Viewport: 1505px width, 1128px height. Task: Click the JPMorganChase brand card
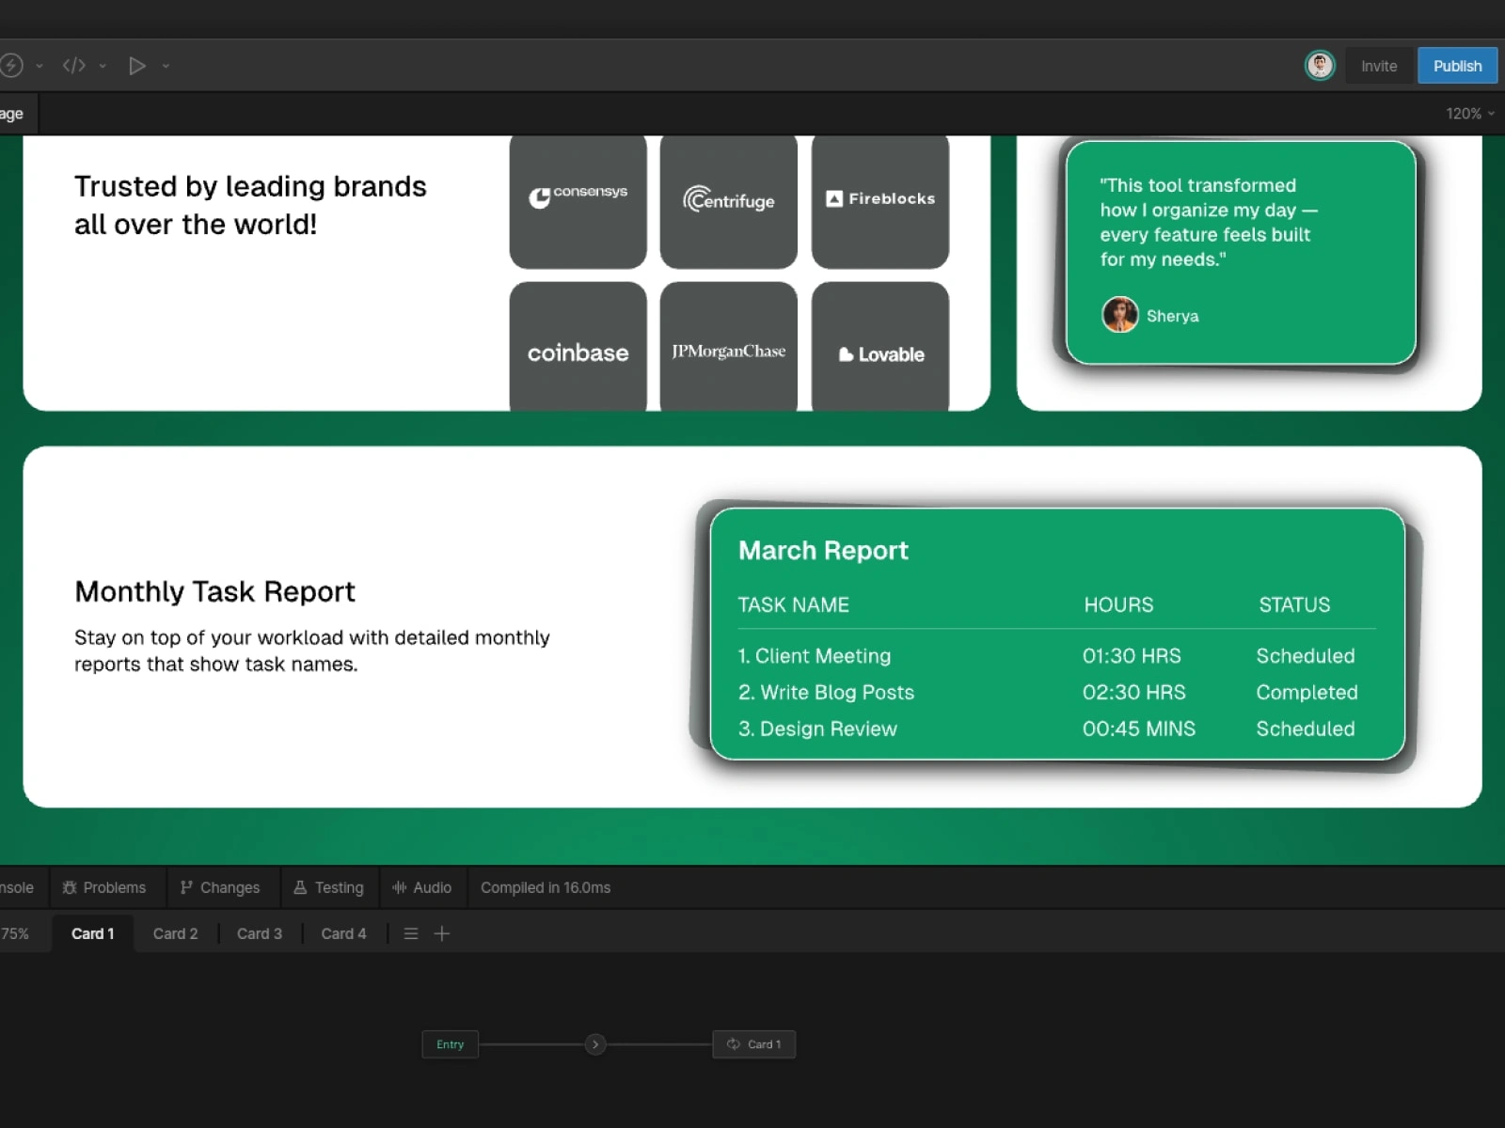(x=729, y=347)
